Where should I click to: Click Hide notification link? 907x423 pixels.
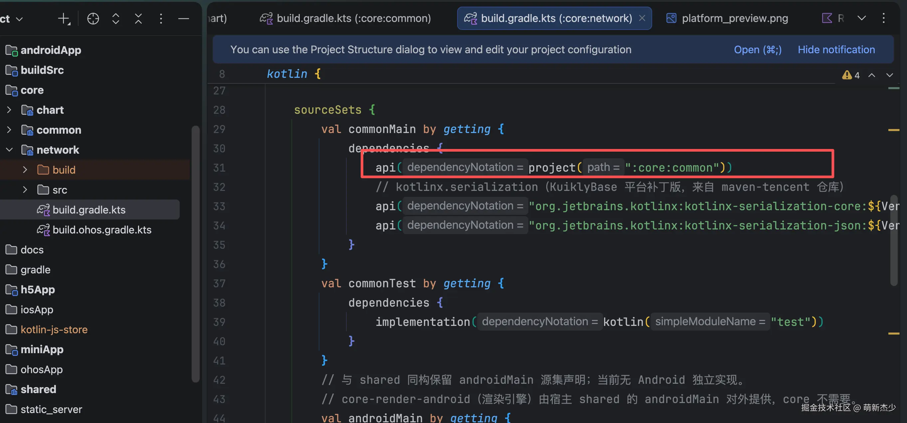836,50
